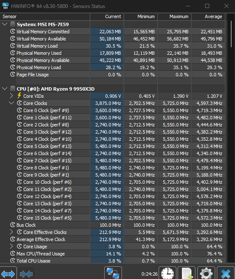235x279 pixels.
Task: Click the clock icon beside Max CPU/Thread Usage
Action: tap(13, 254)
